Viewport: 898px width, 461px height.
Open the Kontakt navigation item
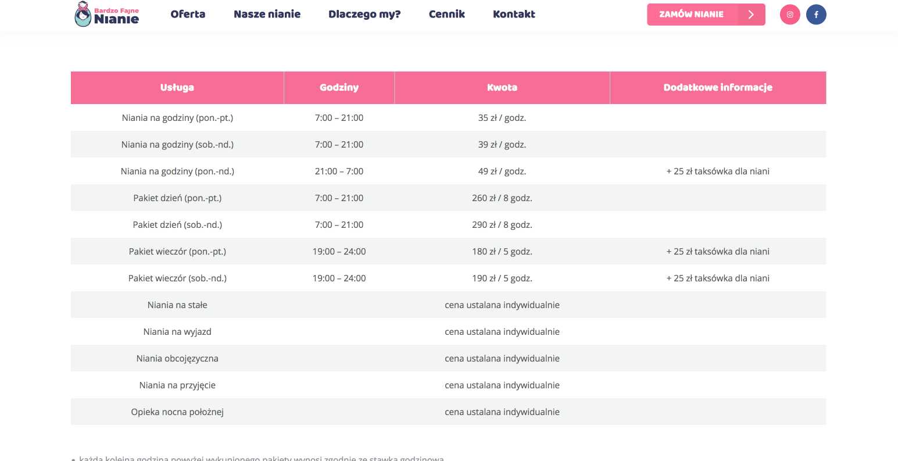[x=514, y=14]
